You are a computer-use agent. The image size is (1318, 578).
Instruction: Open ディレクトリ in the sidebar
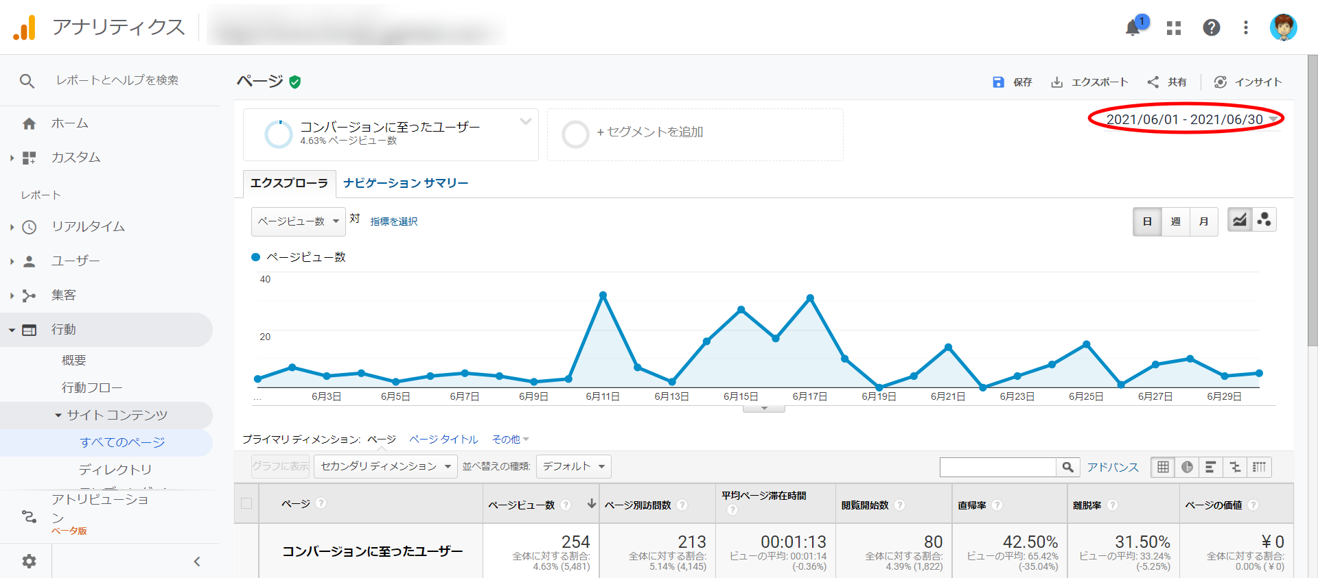click(x=115, y=470)
